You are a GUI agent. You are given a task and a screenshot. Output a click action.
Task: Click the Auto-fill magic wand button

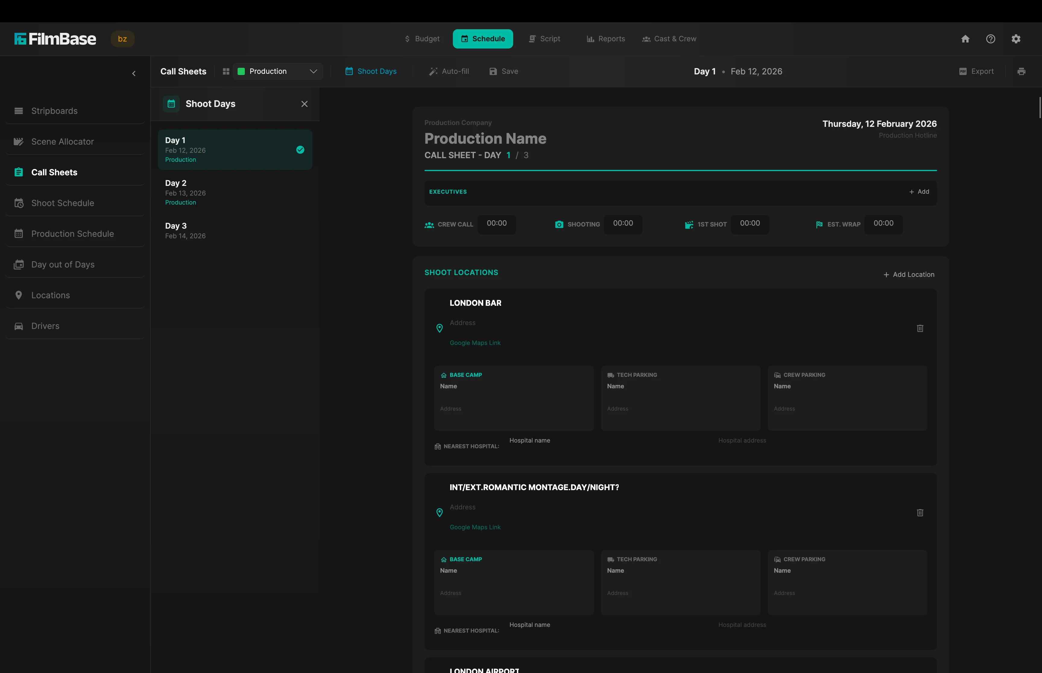click(x=449, y=71)
